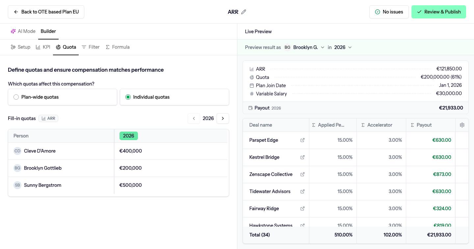This screenshot has width=474, height=249.
Task: Click Cleve D'Amore's CD avatar
Action: coord(17,151)
